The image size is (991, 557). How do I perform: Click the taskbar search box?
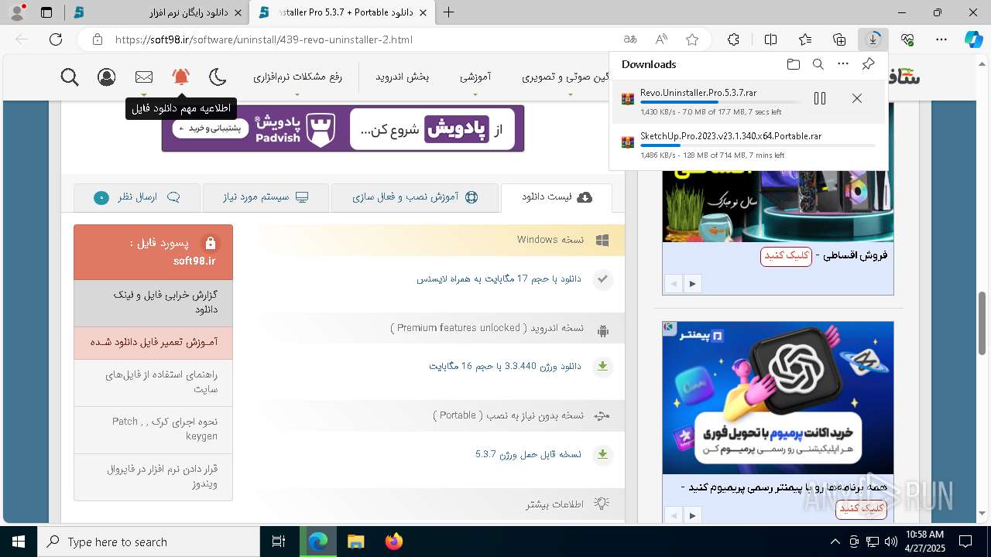coord(149,542)
